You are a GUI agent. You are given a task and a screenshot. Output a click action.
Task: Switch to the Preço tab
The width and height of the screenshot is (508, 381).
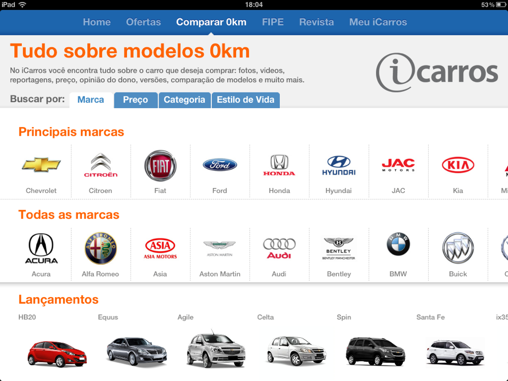click(136, 100)
